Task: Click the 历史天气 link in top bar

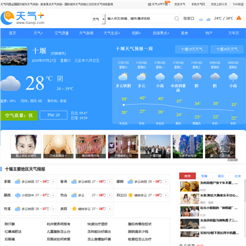Action: [x=180, y=4]
